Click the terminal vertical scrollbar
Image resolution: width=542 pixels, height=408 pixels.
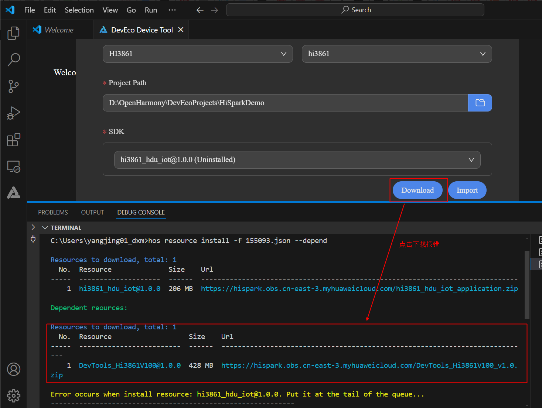527,285
